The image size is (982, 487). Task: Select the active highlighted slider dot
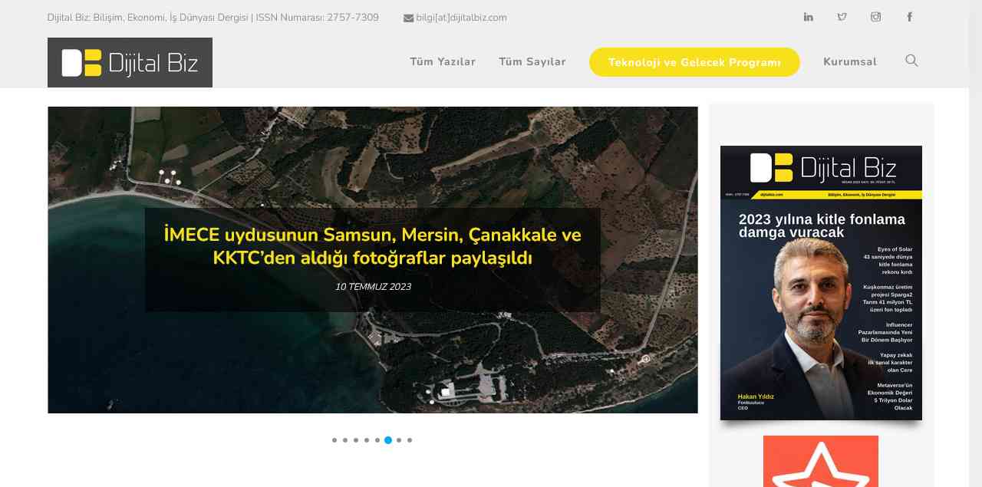click(388, 440)
